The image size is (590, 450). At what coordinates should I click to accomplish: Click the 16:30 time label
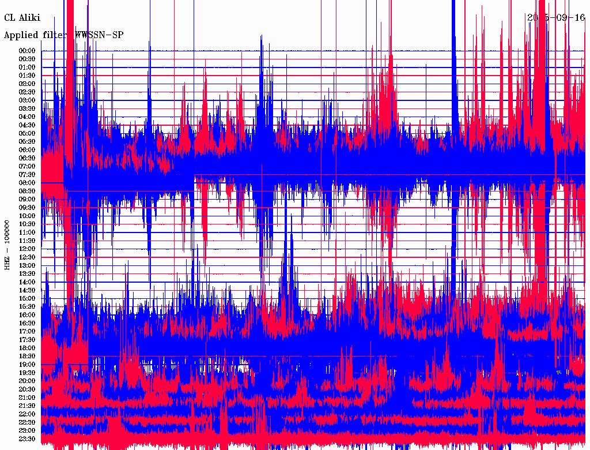pyautogui.click(x=27, y=324)
